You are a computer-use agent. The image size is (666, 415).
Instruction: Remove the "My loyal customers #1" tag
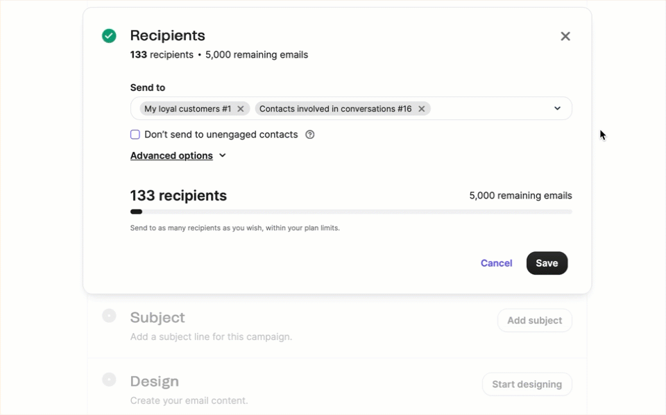tap(241, 109)
